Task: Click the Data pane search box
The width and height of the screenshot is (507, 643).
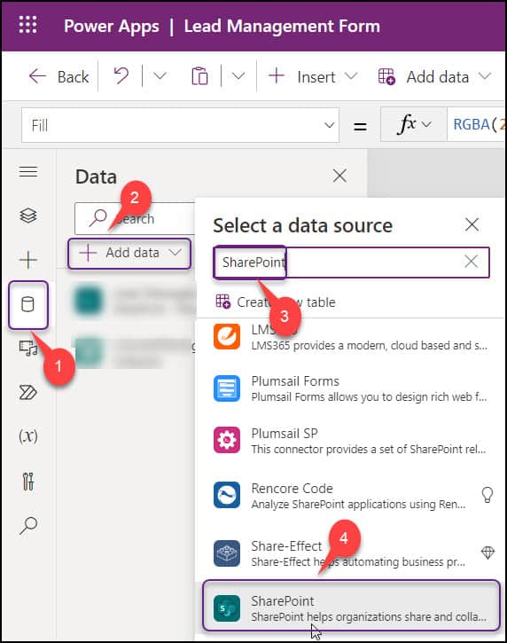Action: pos(136,218)
